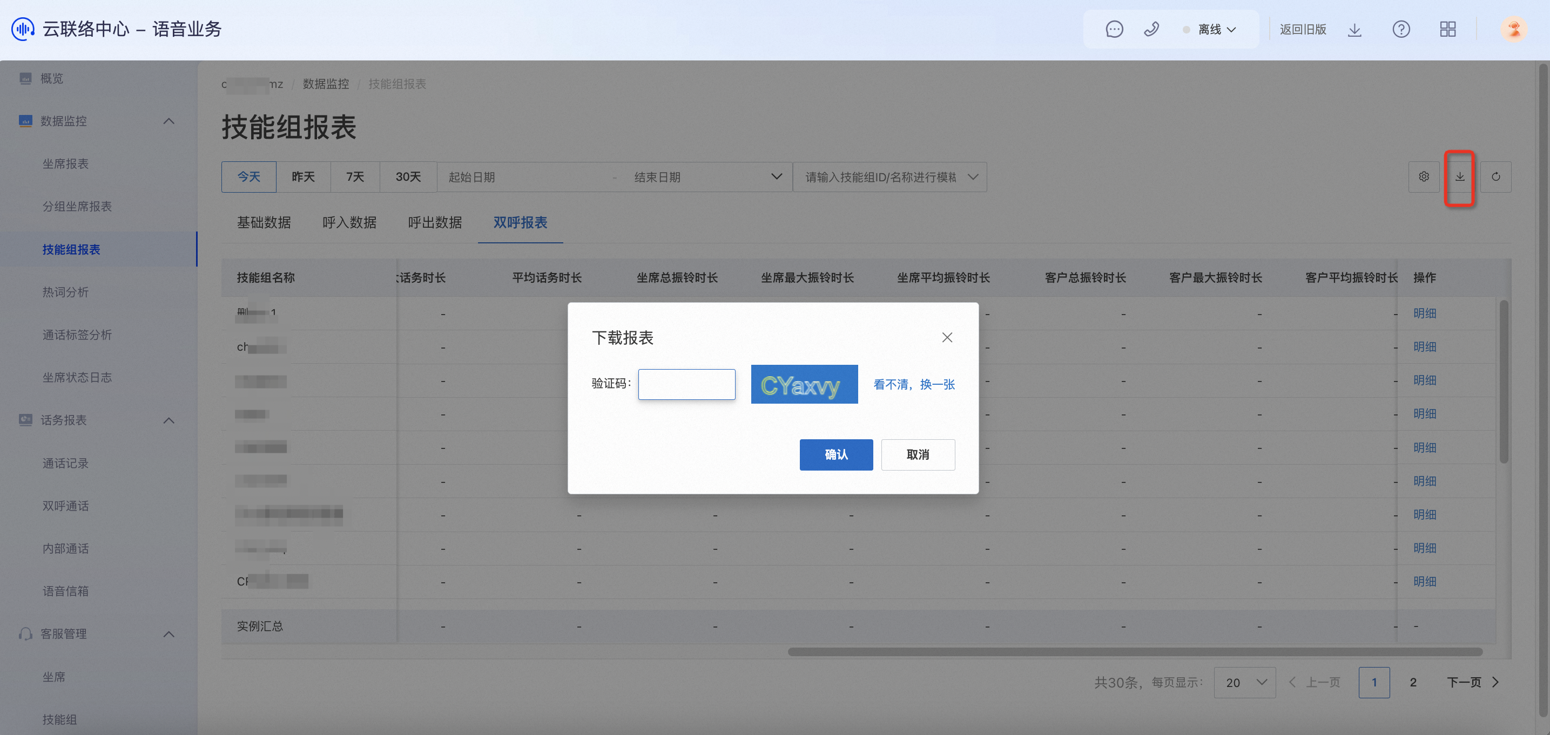Open 坐席 under 客服管理

coord(53,677)
